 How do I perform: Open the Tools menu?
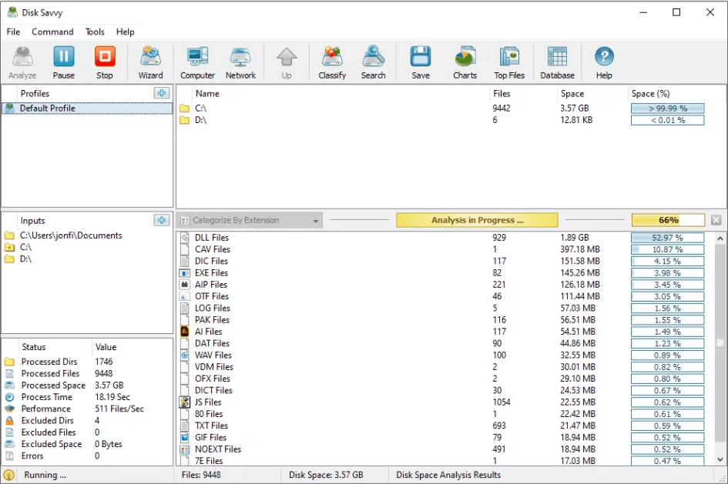[95, 32]
